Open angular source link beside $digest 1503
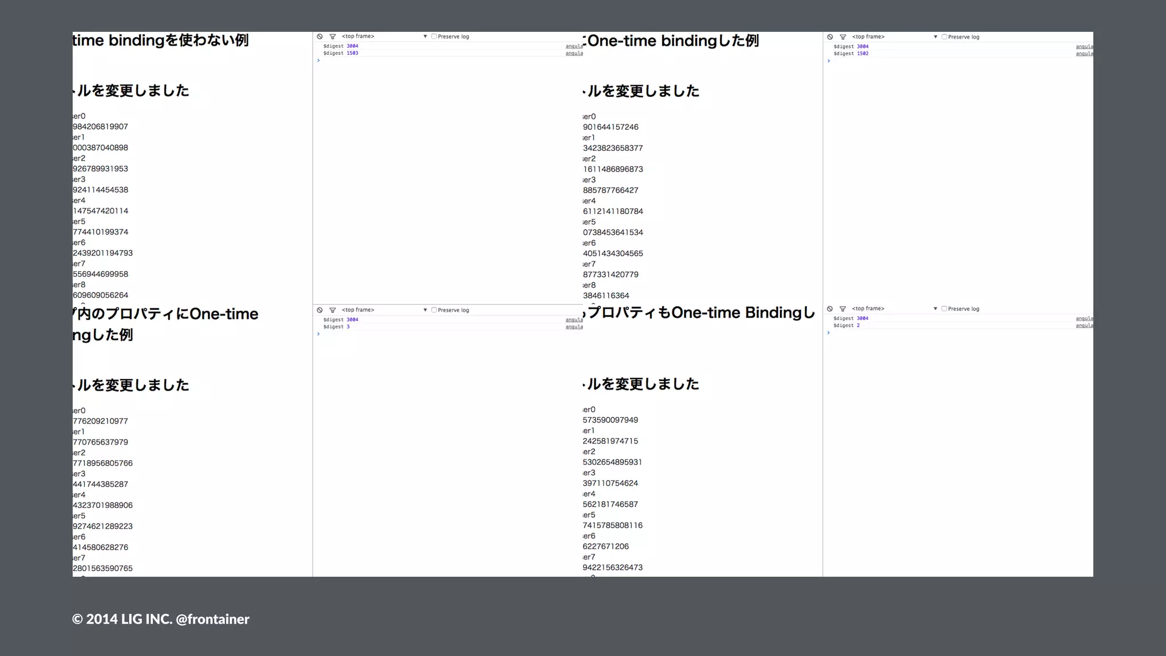 pyautogui.click(x=574, y=53)
